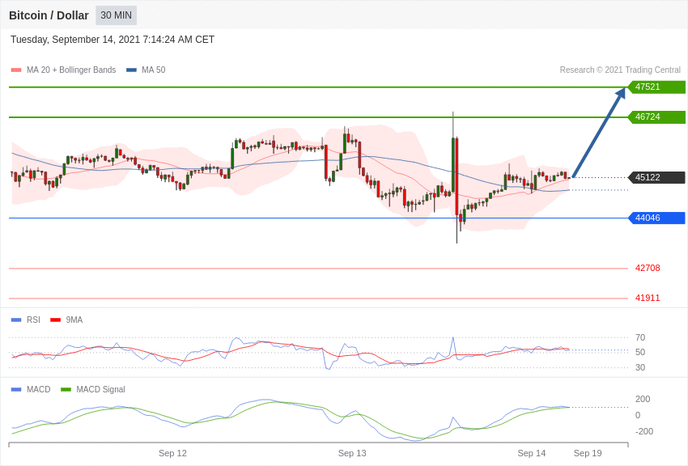Click the 9MA red legend swatch
Image resolution: width=688 pixels, height=466 pixels.
coord(56,320)
